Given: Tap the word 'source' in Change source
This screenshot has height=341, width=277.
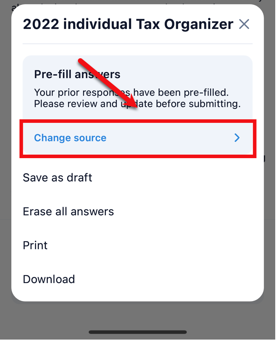Looking at the screenshot, I should click(x=88, y=138).
